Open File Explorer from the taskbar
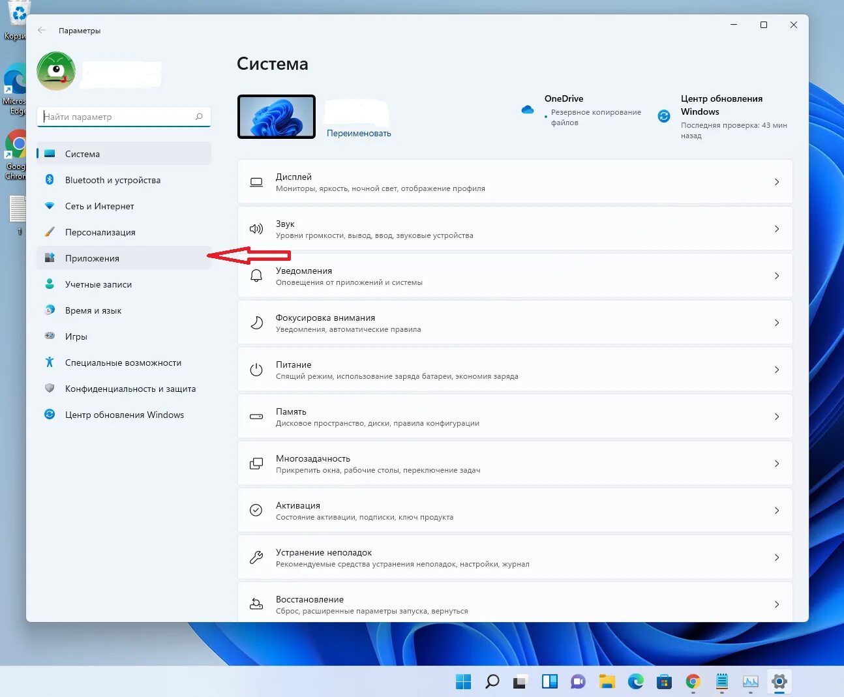The height and width of the screenshot is (697, 844). pos(607,682)
